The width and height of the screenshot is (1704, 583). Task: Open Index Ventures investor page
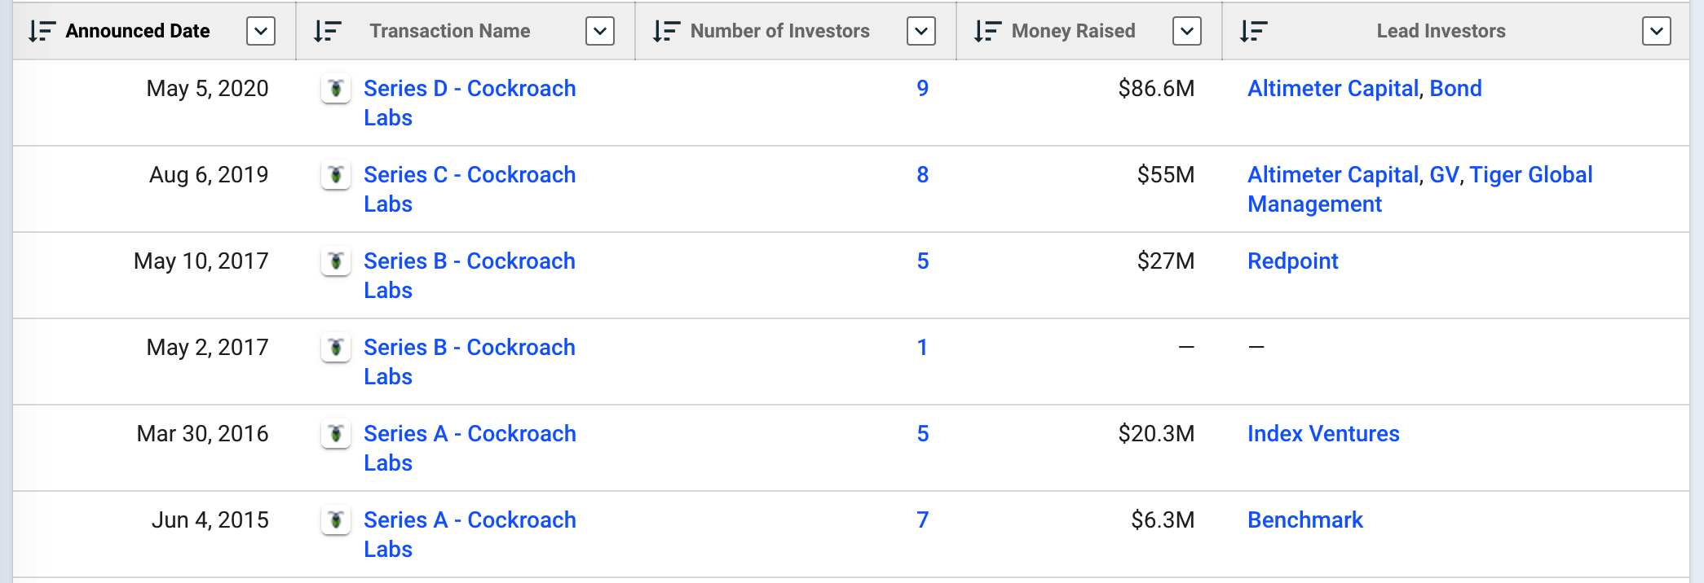tap(1323, 434)
